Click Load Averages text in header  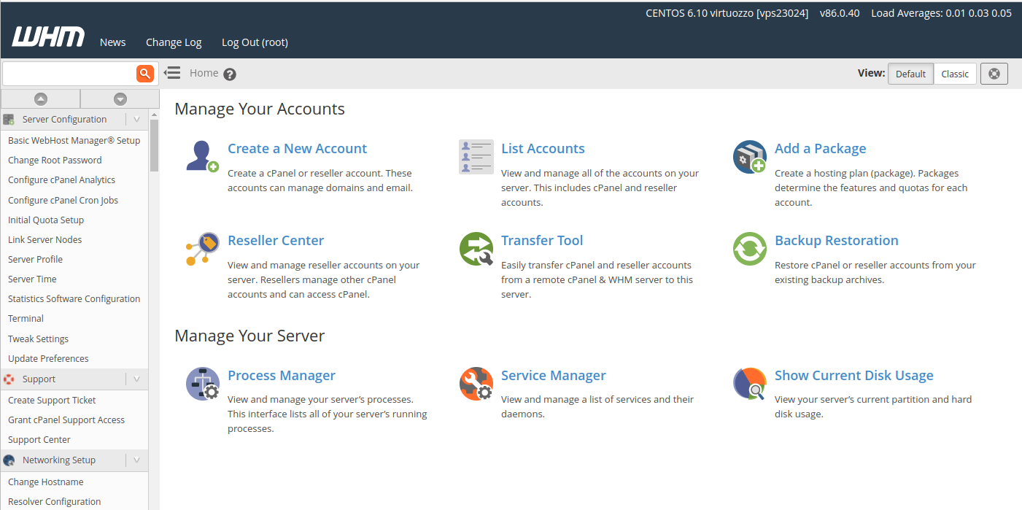coord(941,13)
